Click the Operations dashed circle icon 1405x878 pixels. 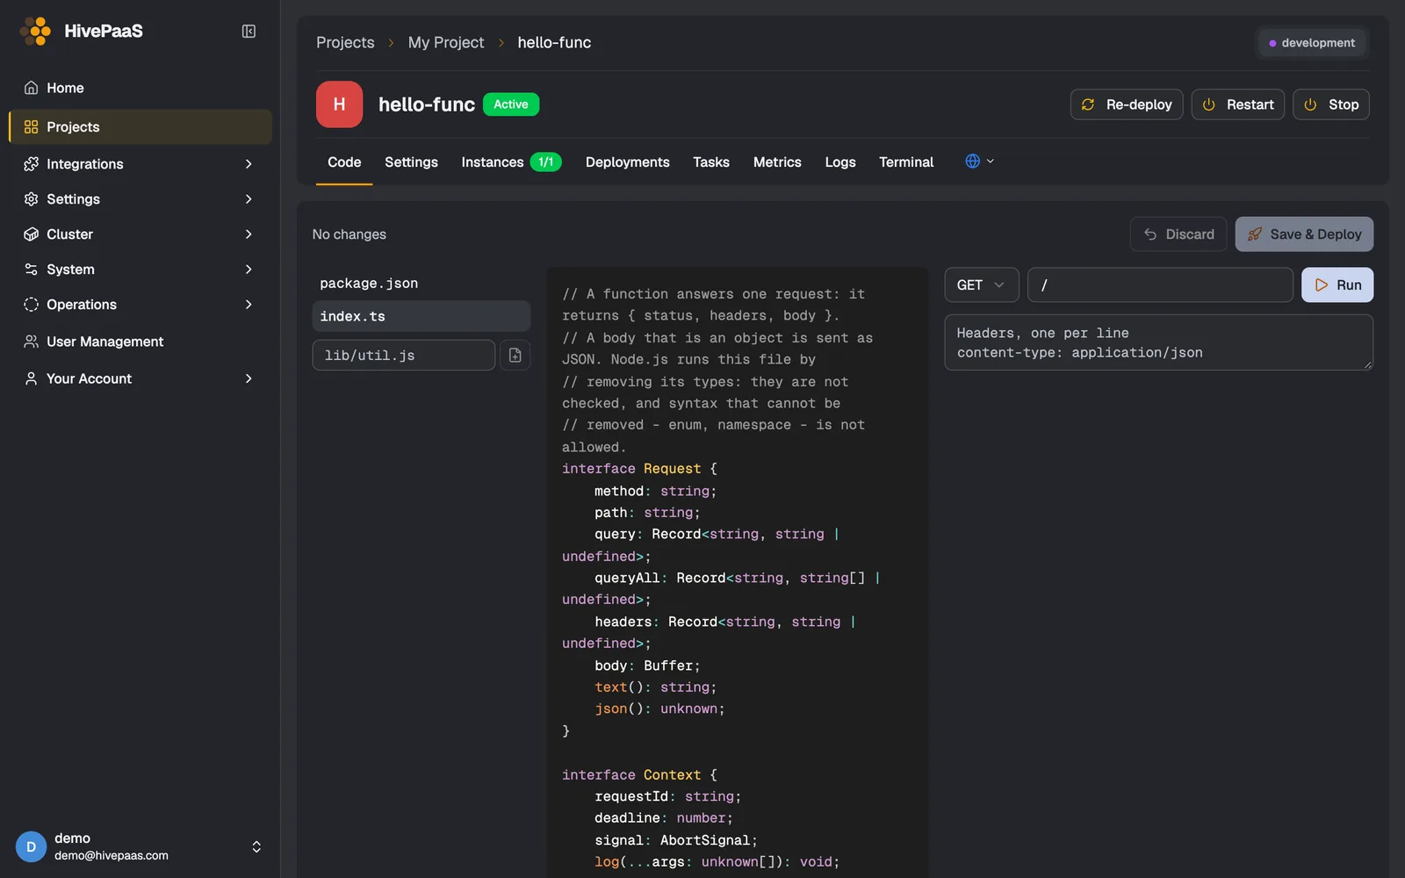pos(31,305)
